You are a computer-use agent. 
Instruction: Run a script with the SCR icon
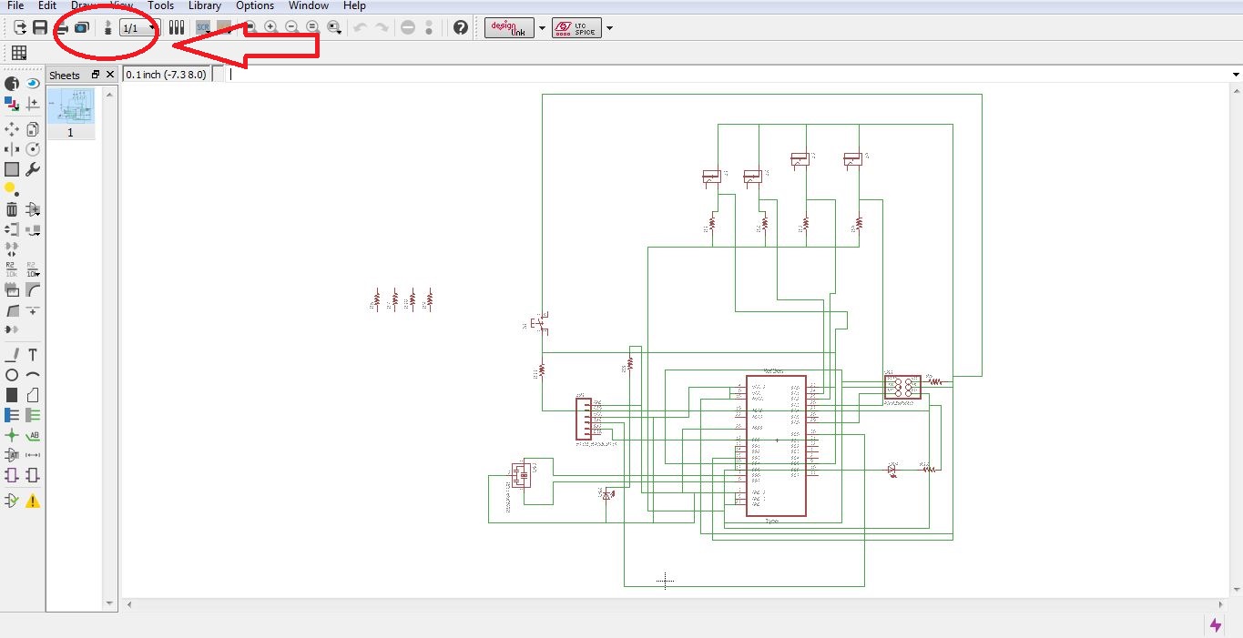point(203,28)
